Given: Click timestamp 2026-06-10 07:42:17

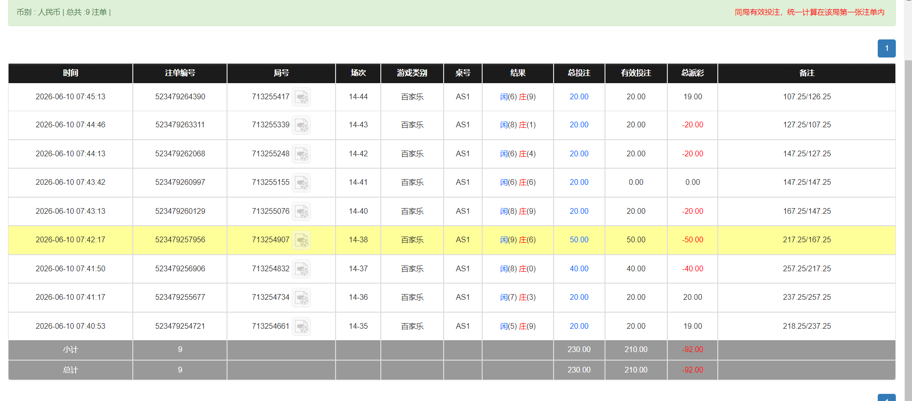Looking at the screenshot, I should [70, 239].
